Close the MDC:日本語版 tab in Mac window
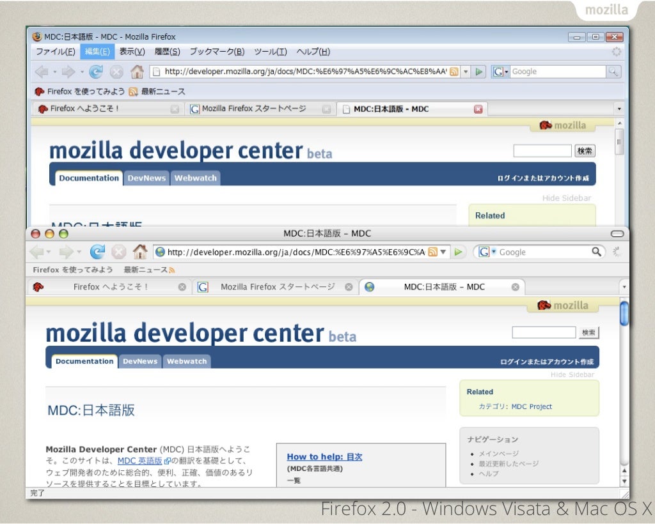 point(516,287)
